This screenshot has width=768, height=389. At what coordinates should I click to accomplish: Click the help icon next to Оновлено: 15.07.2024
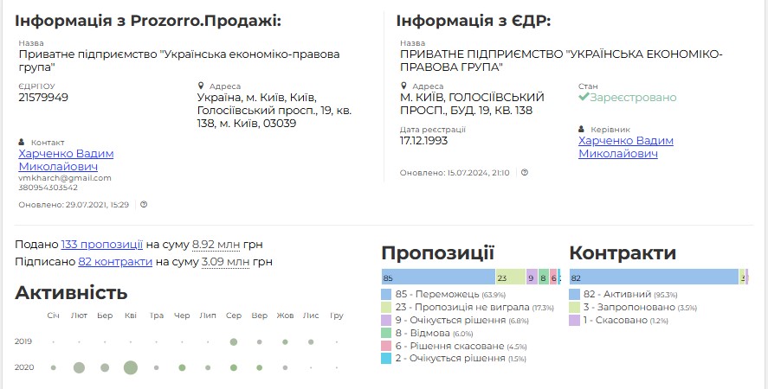(x=525, y=172)
